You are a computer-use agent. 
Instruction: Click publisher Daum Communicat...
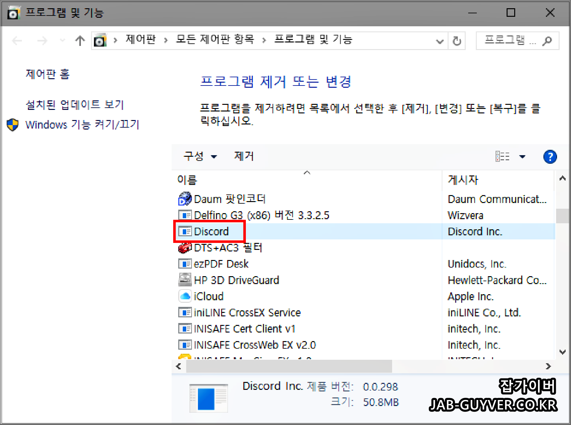tap(497, 199)
